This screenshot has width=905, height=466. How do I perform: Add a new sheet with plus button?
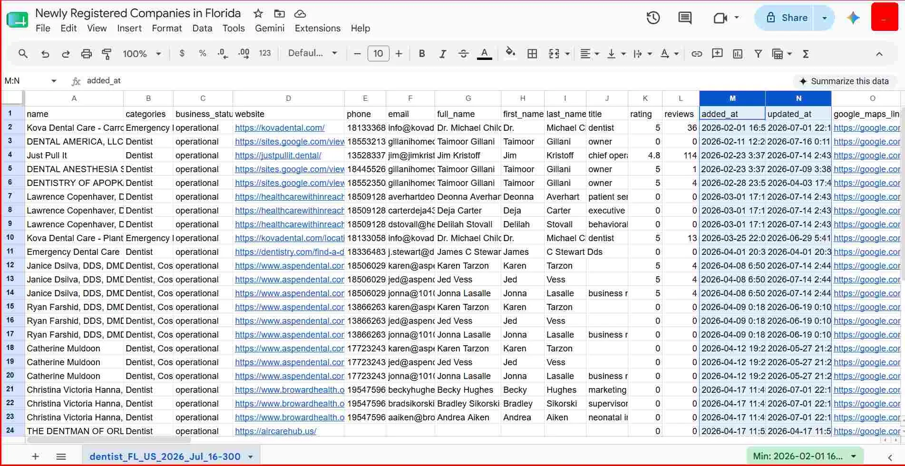tap(35, 456)
